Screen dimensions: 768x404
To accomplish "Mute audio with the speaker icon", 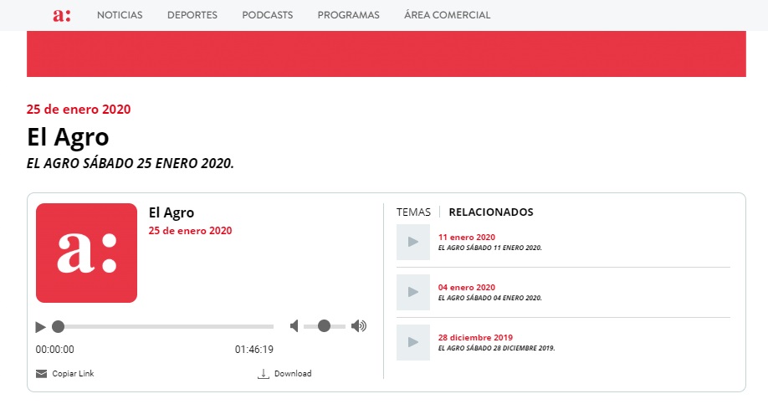I will tap(294, 326).
